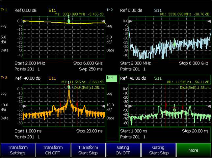Select the M1 marker at the trace 3 peak

pyautogui.click(x=68, y=87)
